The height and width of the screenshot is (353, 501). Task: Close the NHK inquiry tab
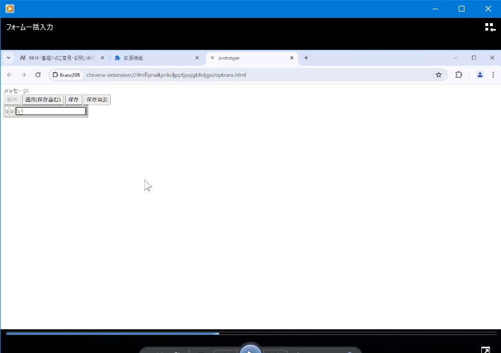click(102, 58)
